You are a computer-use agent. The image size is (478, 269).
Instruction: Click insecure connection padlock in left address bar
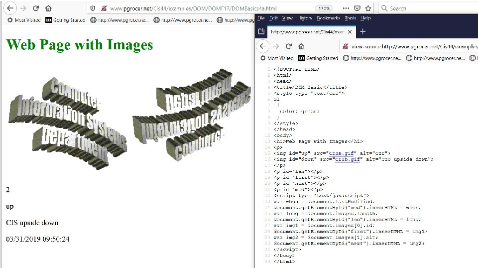(104, 8)
